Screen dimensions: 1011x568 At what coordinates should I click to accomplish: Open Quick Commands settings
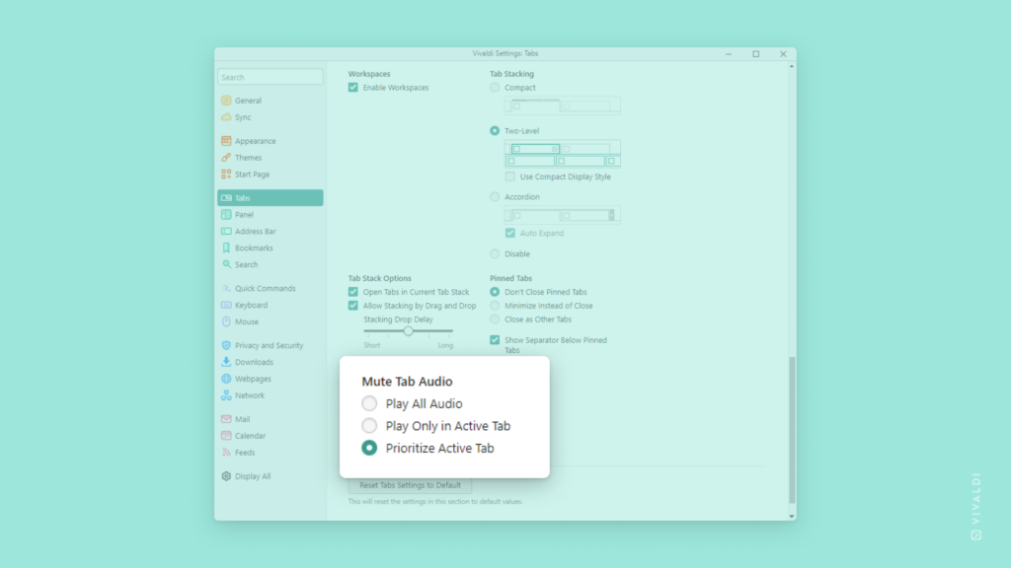pos(271,289)
